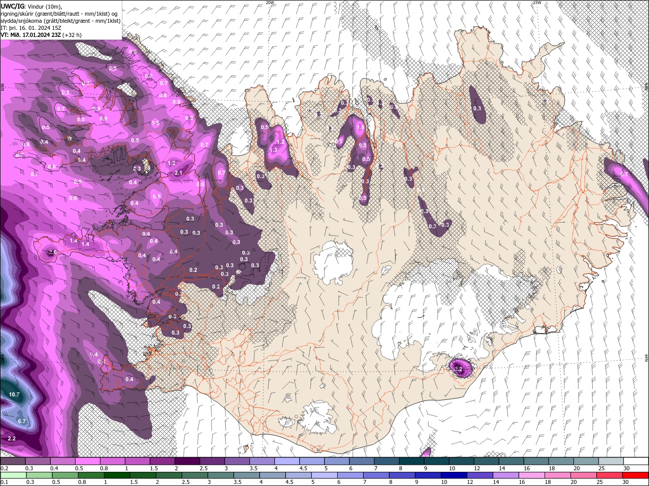Select the 'rigning/skúrir (grænt/blátt/rautt' header line

(60, 13)
